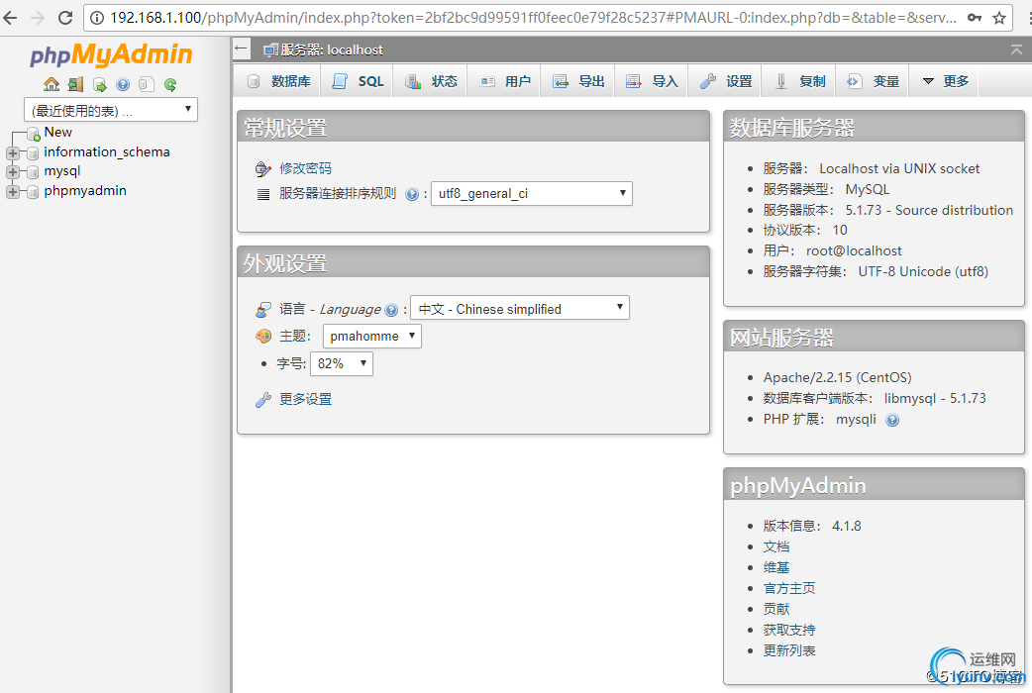Click the wrench icon beside 更多设置

click(263, 400)
